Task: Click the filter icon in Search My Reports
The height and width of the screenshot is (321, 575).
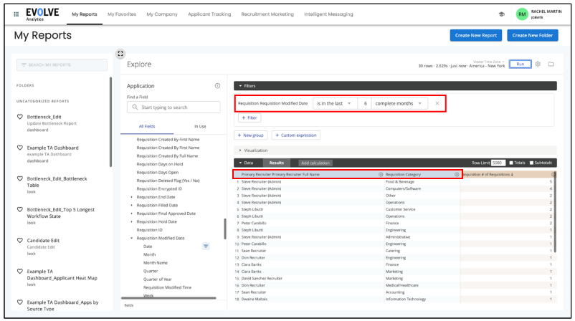Action: 24,65
